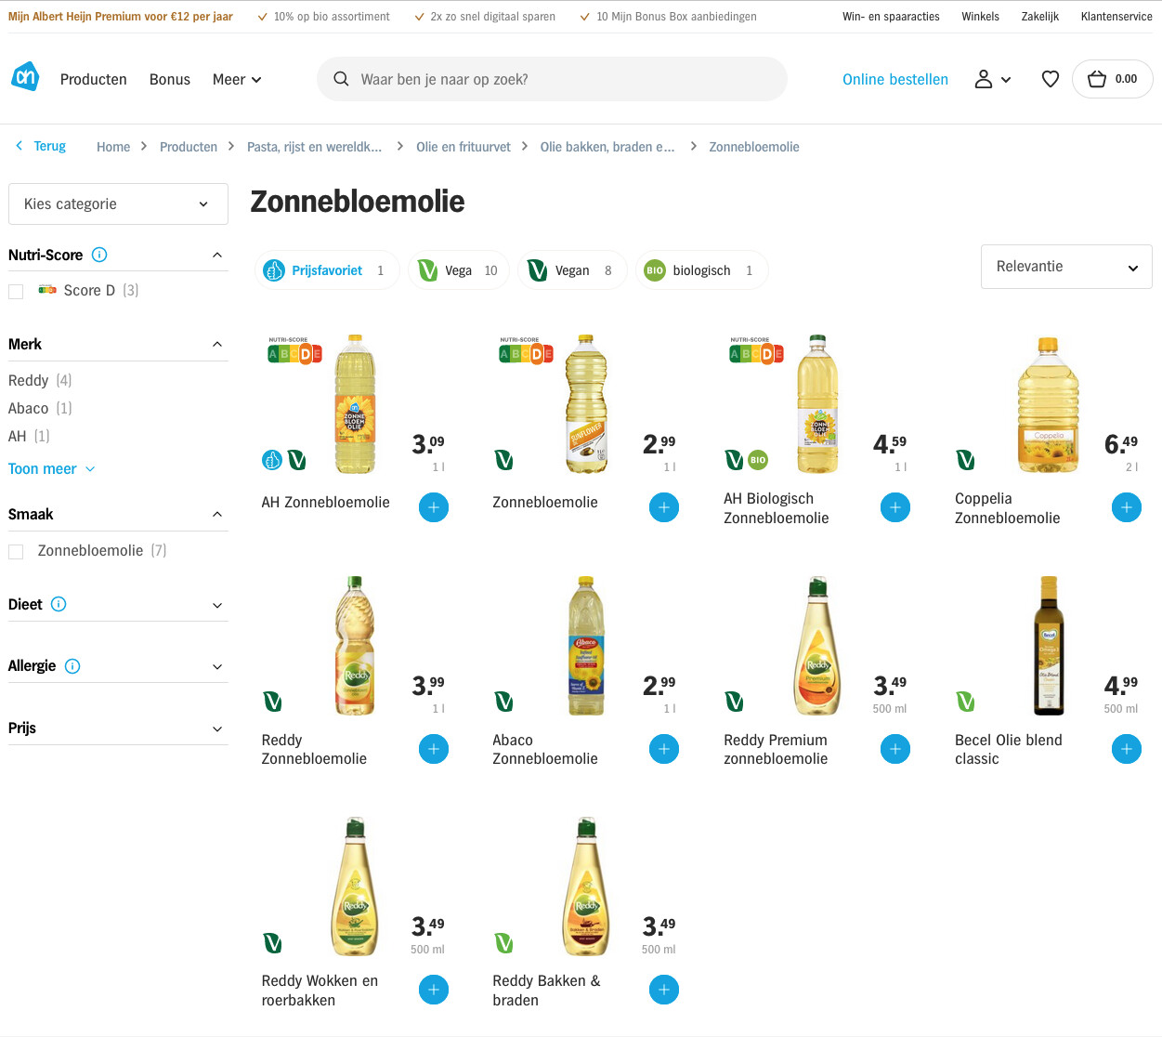
Task: Click the Allergie info icon
Action: pyautogui.click(x=73, y=666)
